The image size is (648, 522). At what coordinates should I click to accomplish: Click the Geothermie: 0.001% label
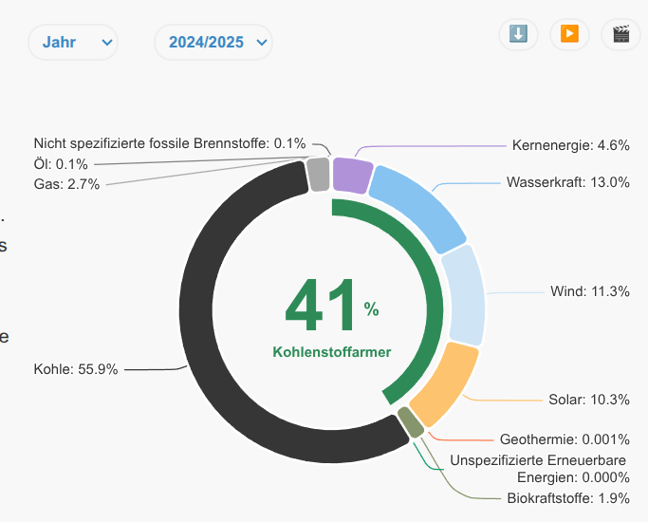565,439
